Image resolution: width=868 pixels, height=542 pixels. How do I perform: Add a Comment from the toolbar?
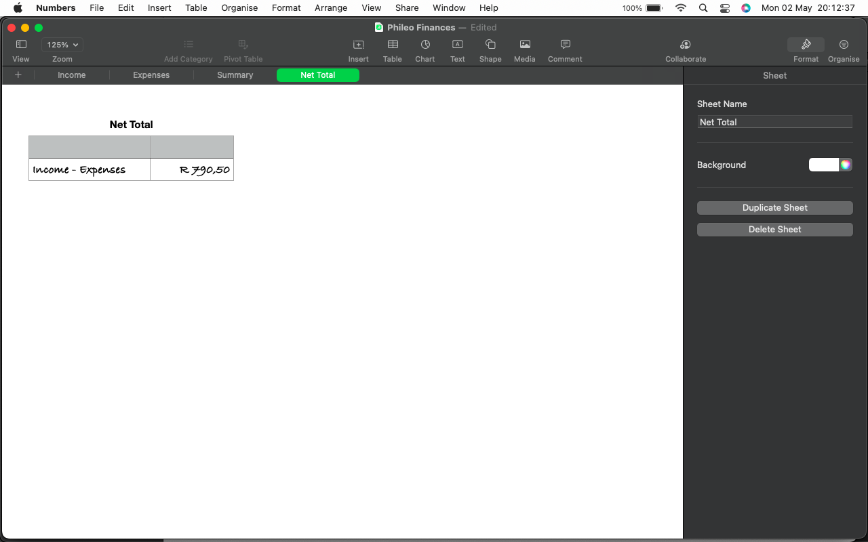[565, 45]
